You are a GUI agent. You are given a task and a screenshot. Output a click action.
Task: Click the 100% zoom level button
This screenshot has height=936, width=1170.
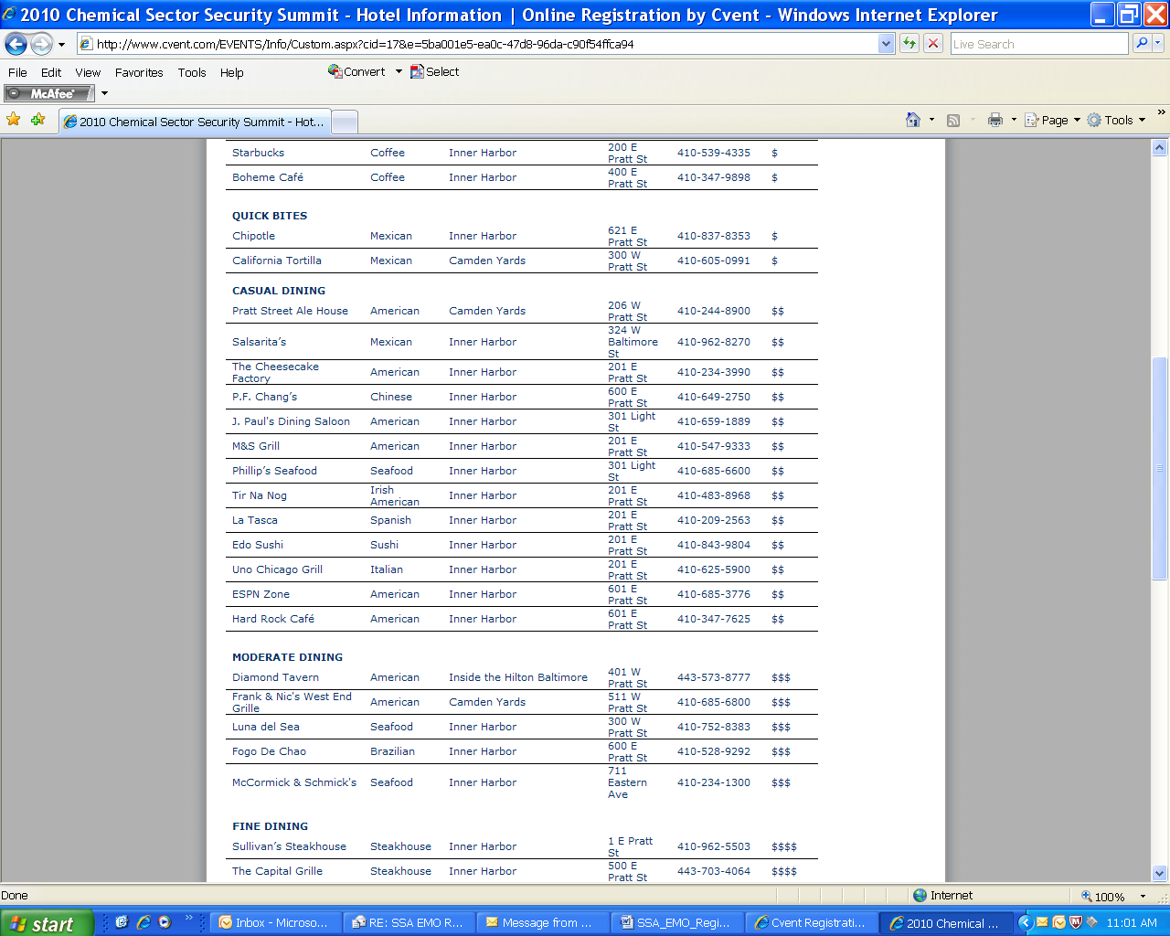(1102, 897)
